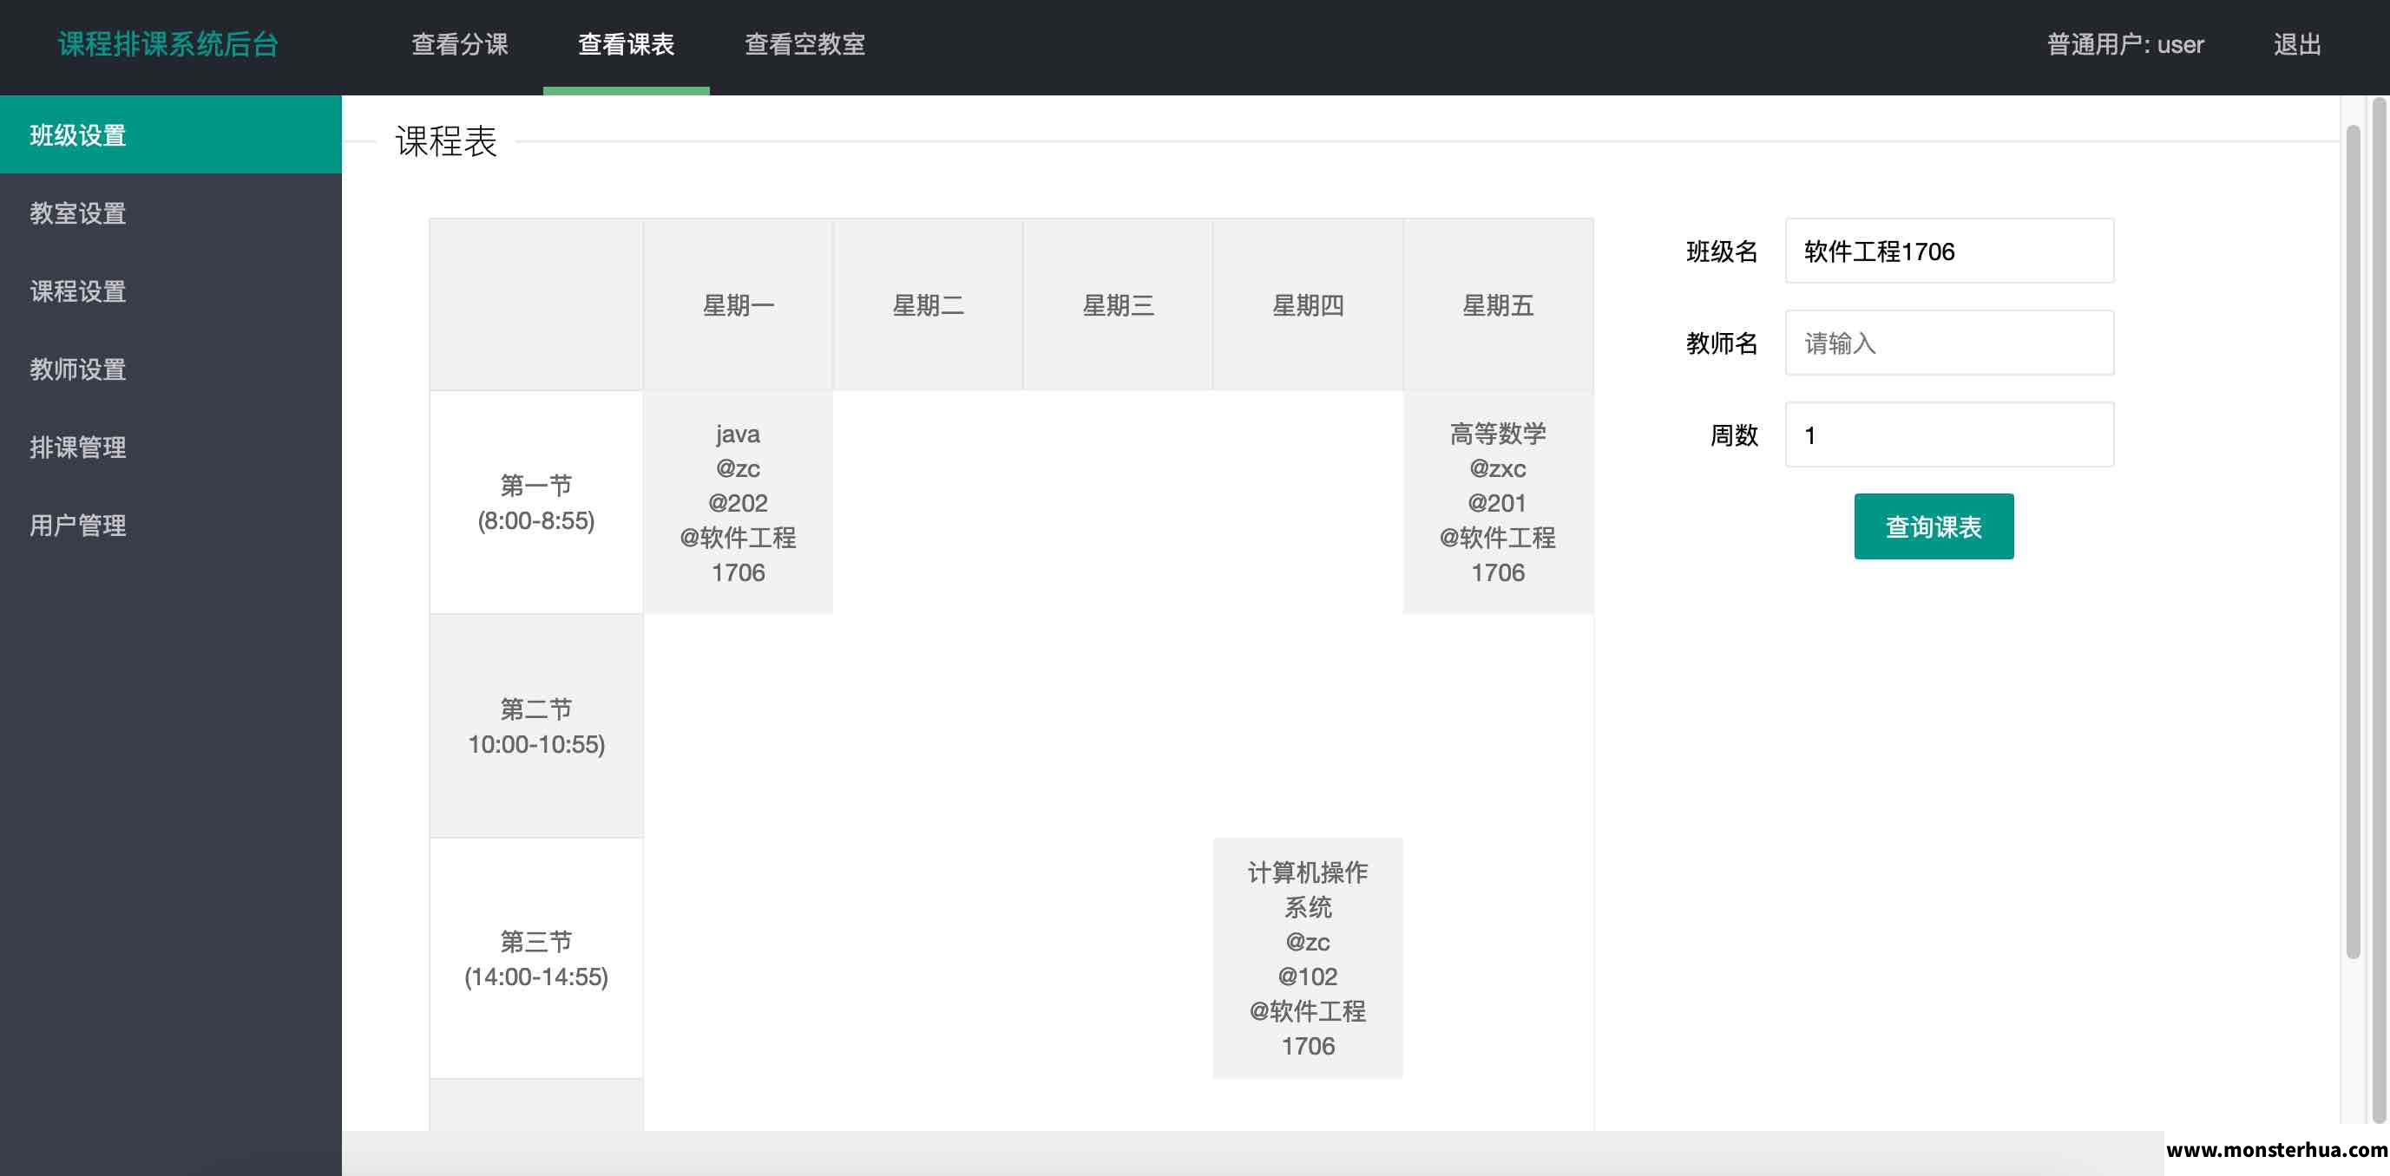Click the 星期四 column header

tap(1307, 304)
